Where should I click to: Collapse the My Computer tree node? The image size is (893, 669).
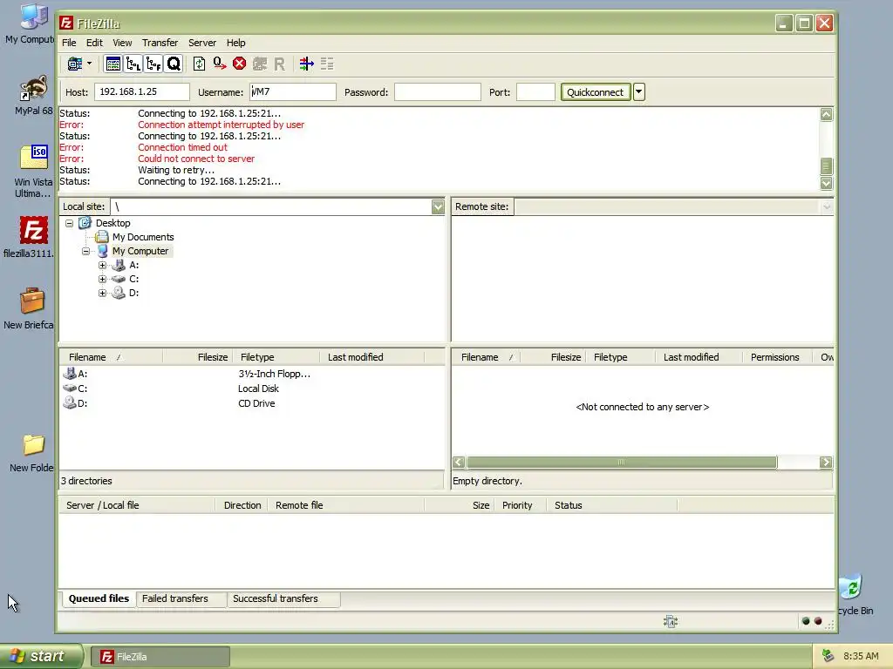click(x=86, y=251)
